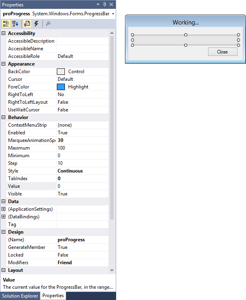The height and width of the screenshot is (300, 246).
Task: Switch to the Solution Explorer tab
Action: click(x=20, y=296)
